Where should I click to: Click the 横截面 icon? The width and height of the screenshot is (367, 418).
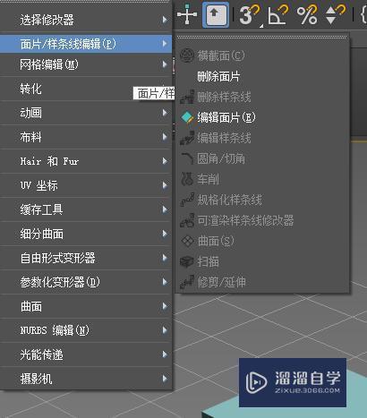coord(187,55)
